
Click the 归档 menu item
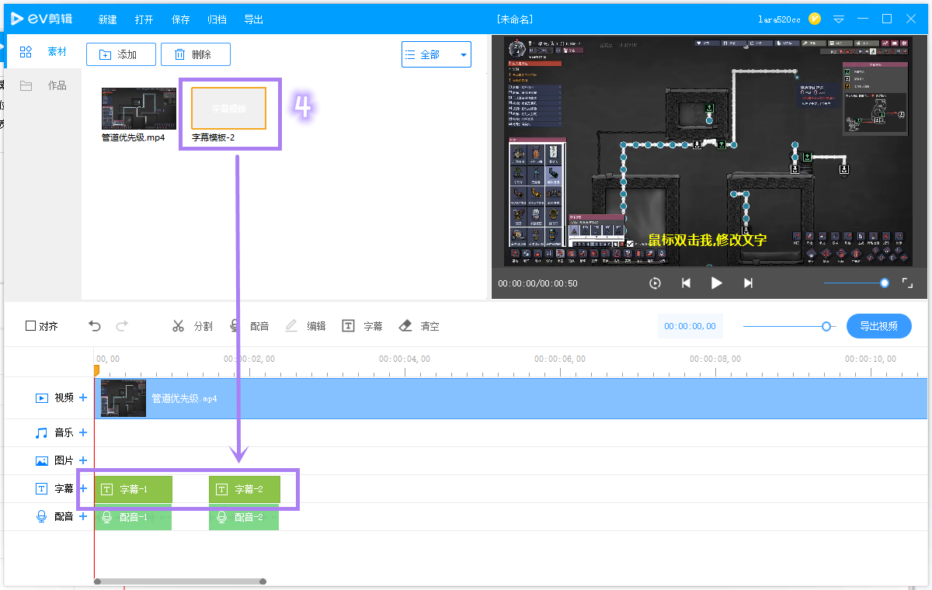tap(217, 19)
